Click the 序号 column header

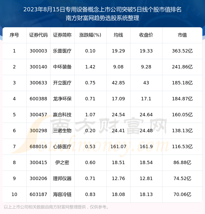pos(14,35)
